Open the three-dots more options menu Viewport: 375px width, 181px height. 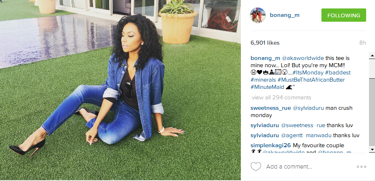[361, 167]
